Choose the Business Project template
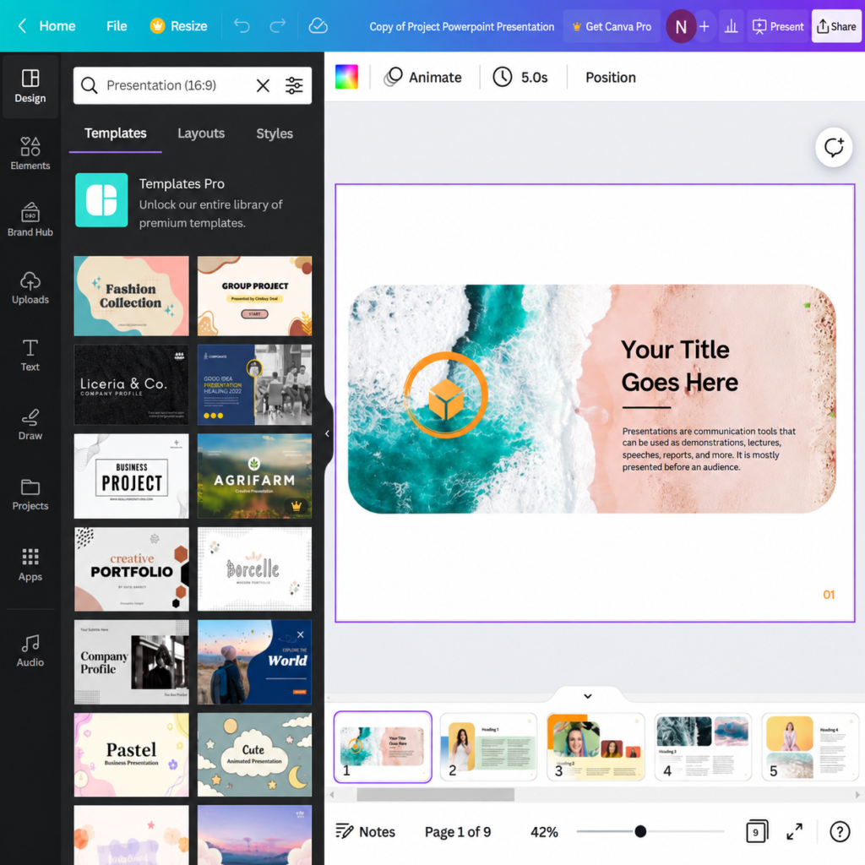Image resolution: width=865 pixels, height=865 pixels. (x=131, y=476)
